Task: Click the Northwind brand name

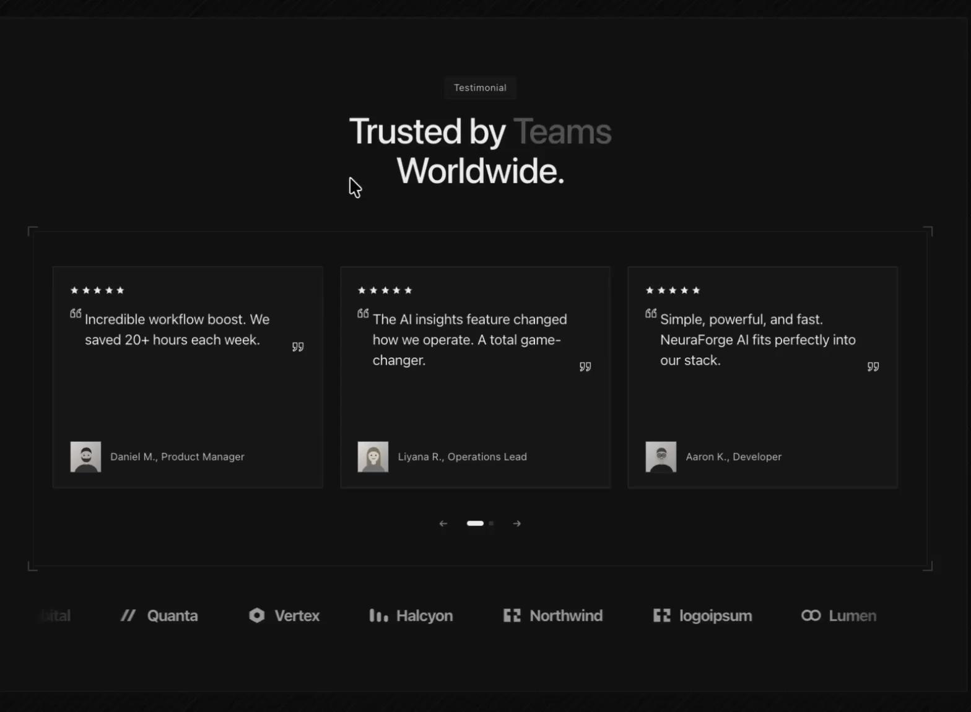Action: click(x=566, y=616)
